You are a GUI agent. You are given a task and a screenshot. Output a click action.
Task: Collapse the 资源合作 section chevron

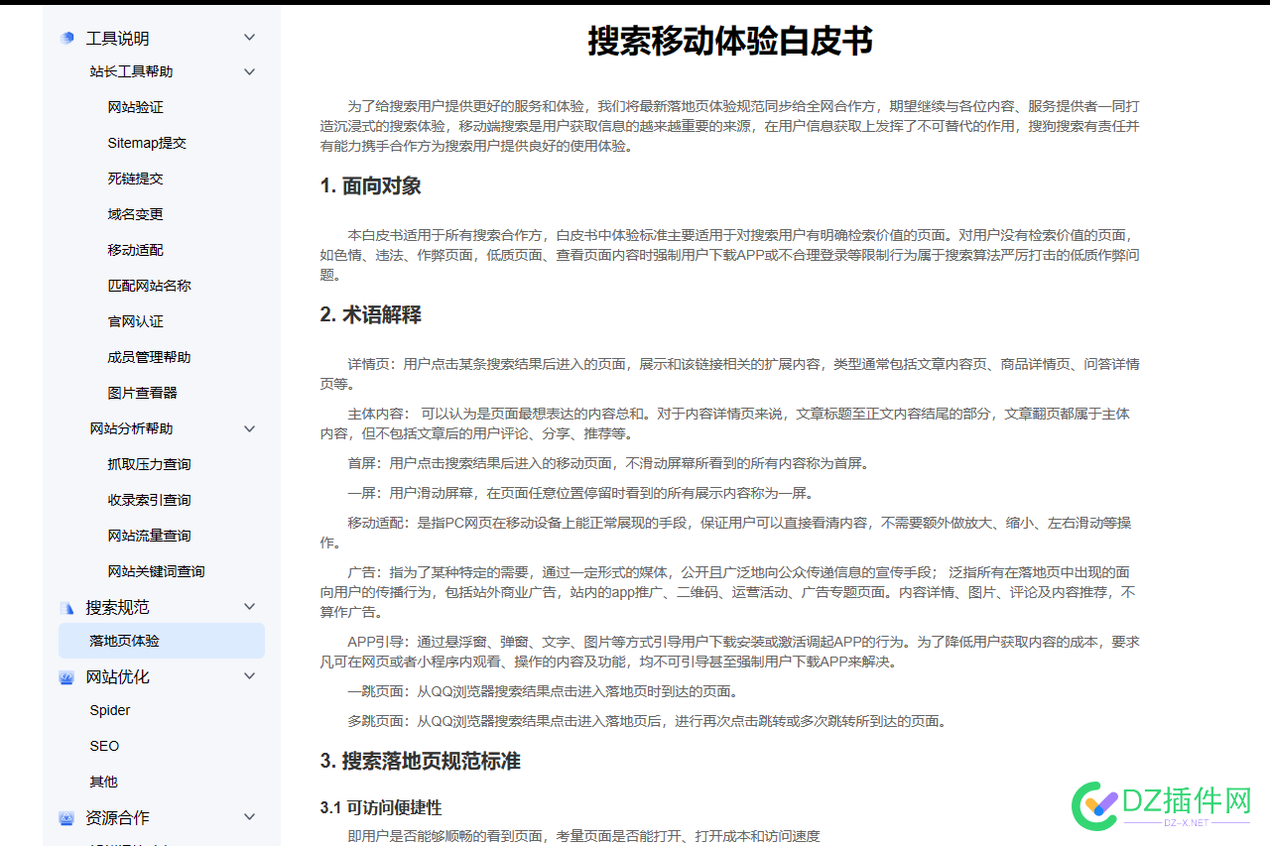(249, 817)
